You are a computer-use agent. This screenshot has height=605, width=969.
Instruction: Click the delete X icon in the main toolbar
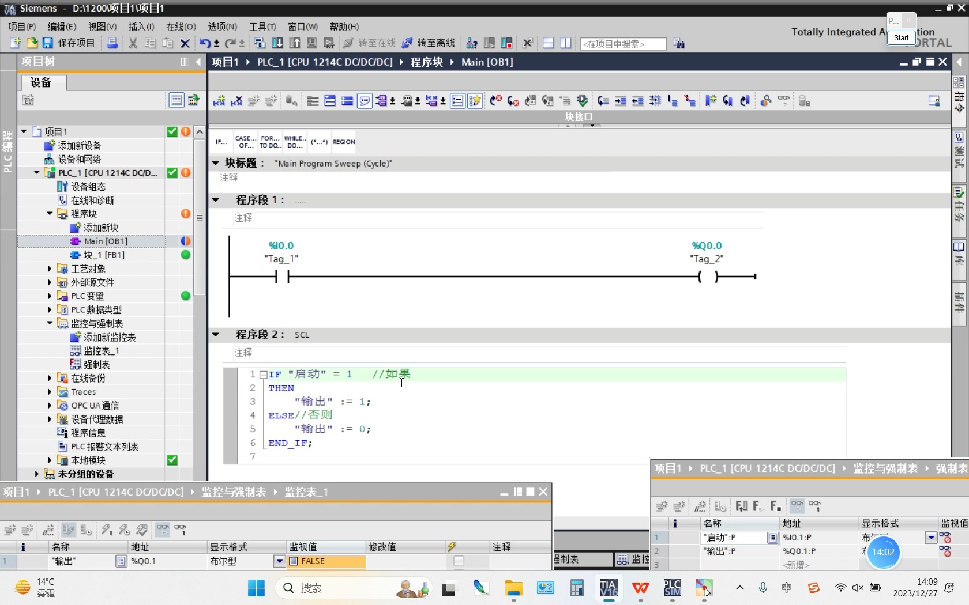pos(185,43)
